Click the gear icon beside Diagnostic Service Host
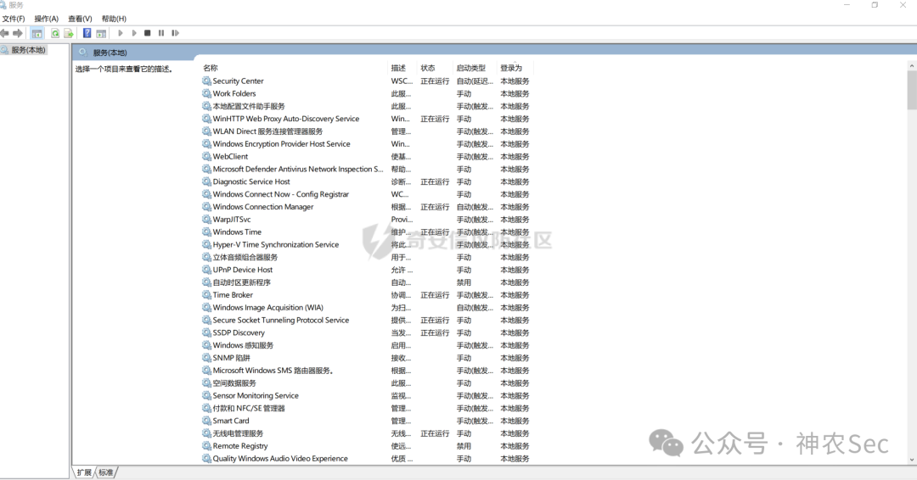This screenshot has width=917, height=480. 206,181
